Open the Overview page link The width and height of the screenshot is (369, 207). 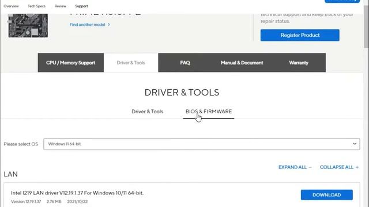(x=11, y=6)
